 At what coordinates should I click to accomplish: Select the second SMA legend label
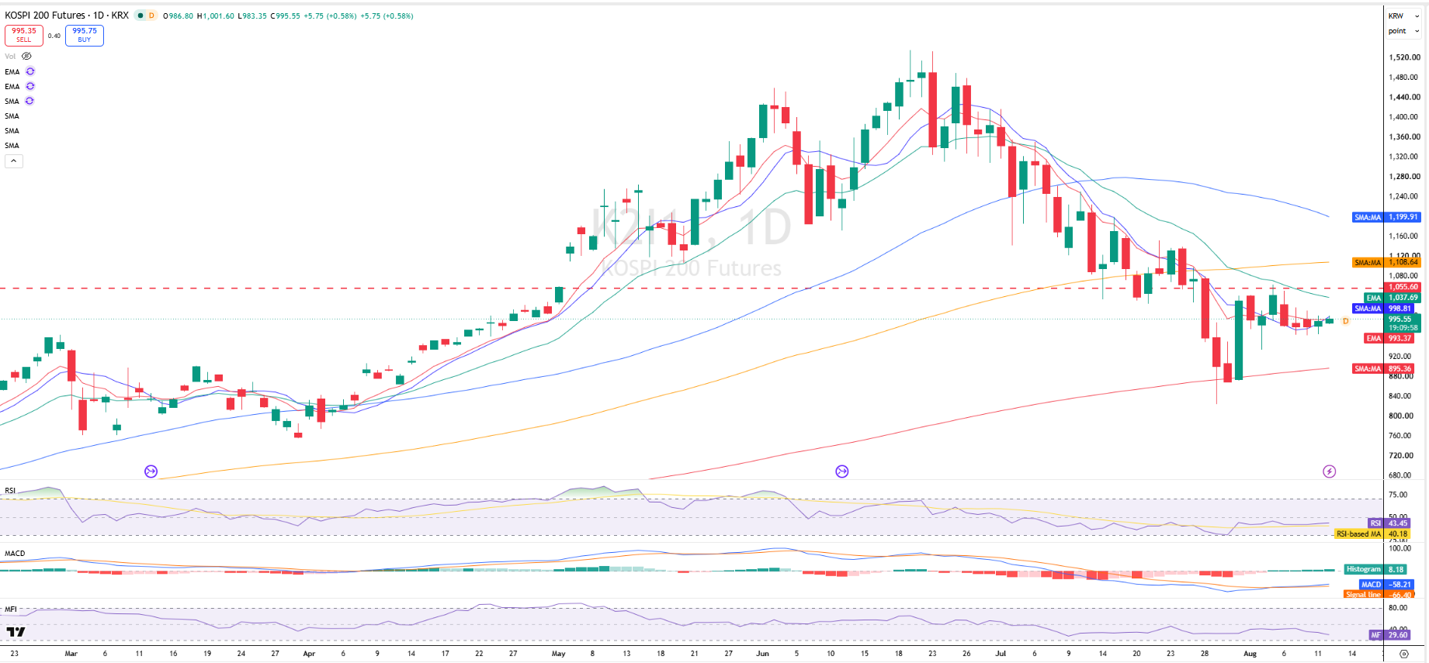point(12,116)
